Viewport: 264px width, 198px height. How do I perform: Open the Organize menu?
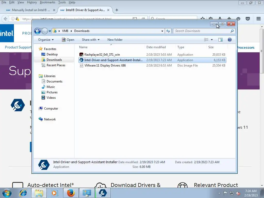(46, 40)
